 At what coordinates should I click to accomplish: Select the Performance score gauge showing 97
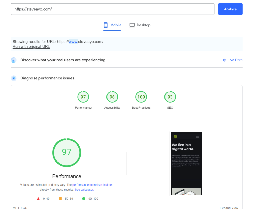(83, 97)
